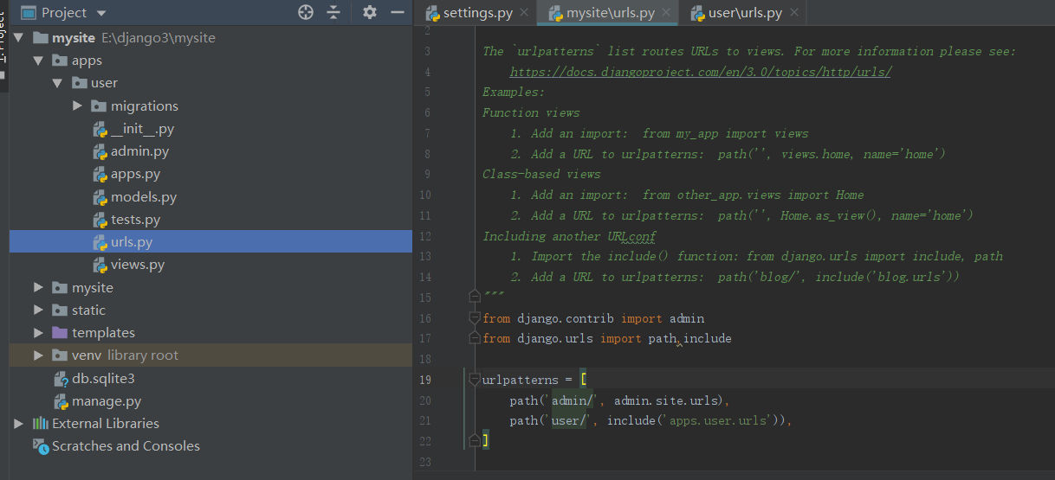This screenshot has height=480, width=1055.
Task: Select tests.py file
Action: [x=135, y=219]
